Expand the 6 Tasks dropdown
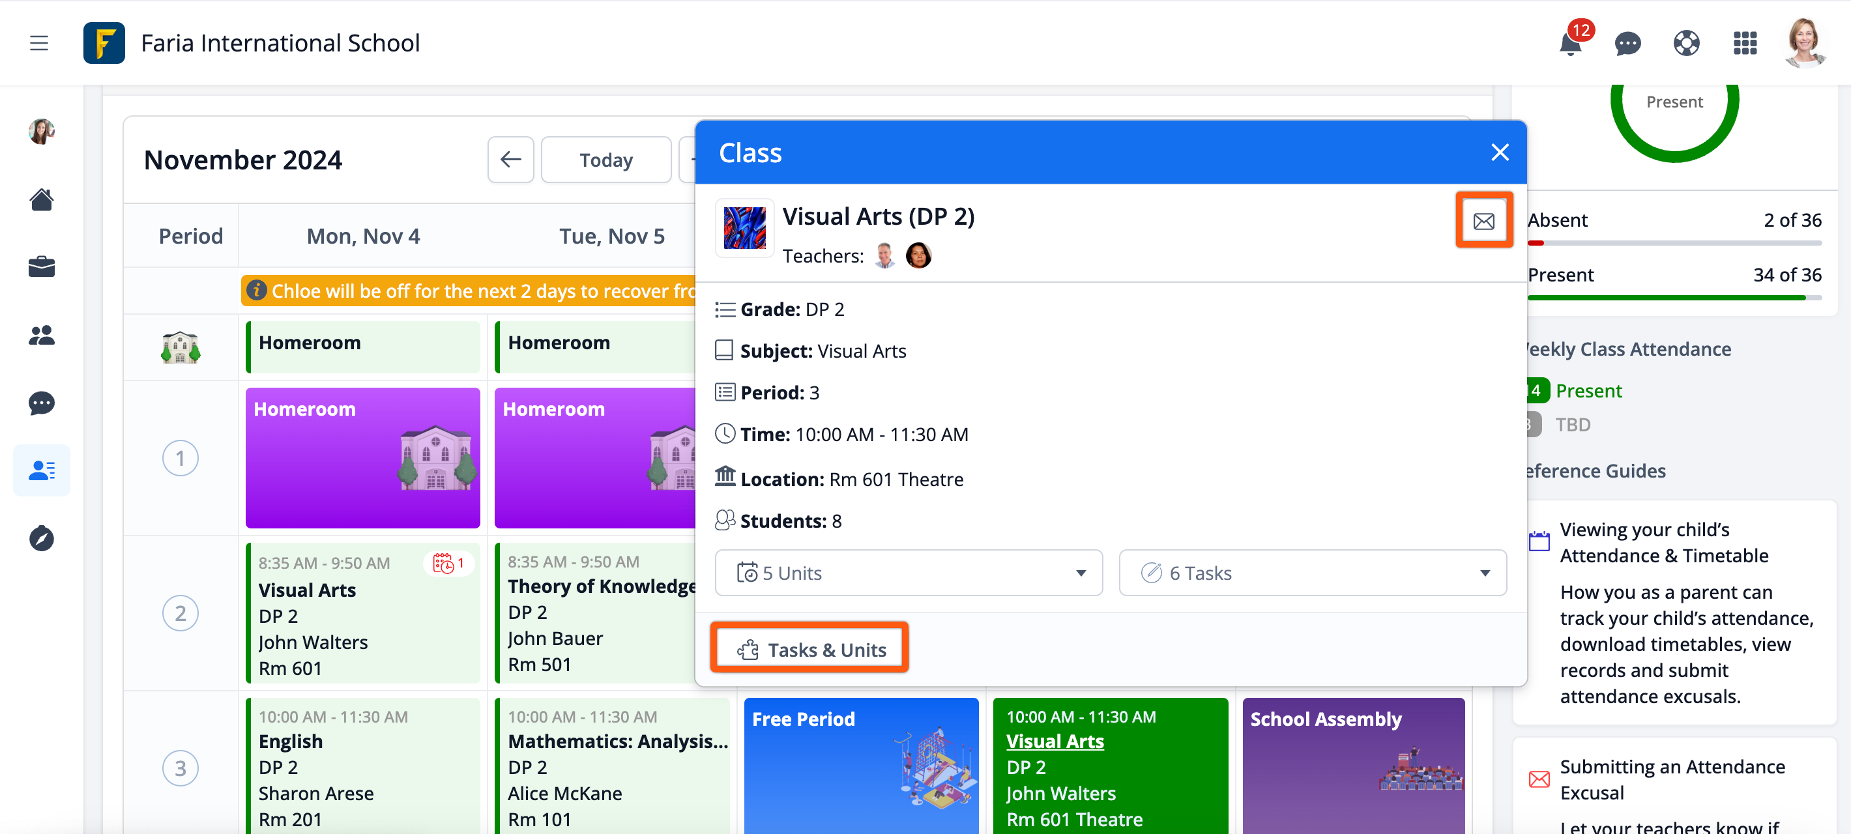Viewport: 1851px width, 834px height. (x=1312, y=573)
